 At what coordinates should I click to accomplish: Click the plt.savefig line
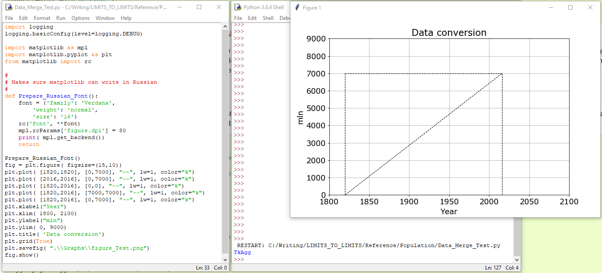pos(77,248)
